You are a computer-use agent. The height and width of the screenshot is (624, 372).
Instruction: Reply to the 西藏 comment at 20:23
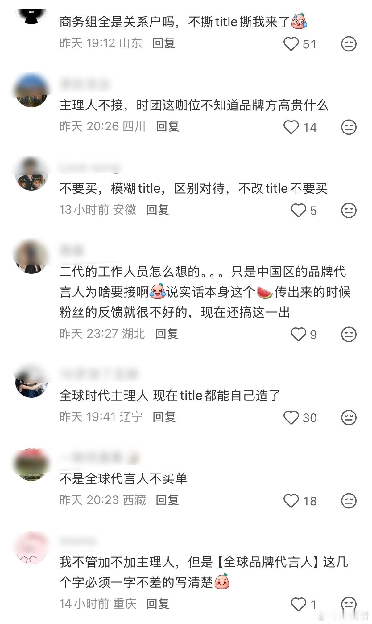[x=167, y=500]
